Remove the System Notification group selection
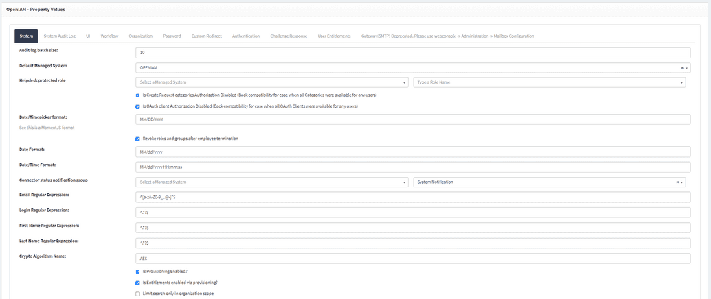The image size is (711, 299). pos(677,182)
